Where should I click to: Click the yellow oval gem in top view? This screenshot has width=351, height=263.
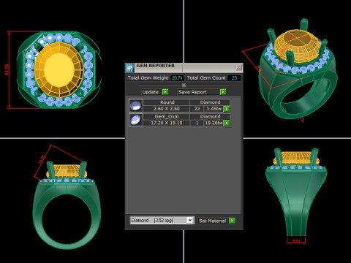pos(59,70)
